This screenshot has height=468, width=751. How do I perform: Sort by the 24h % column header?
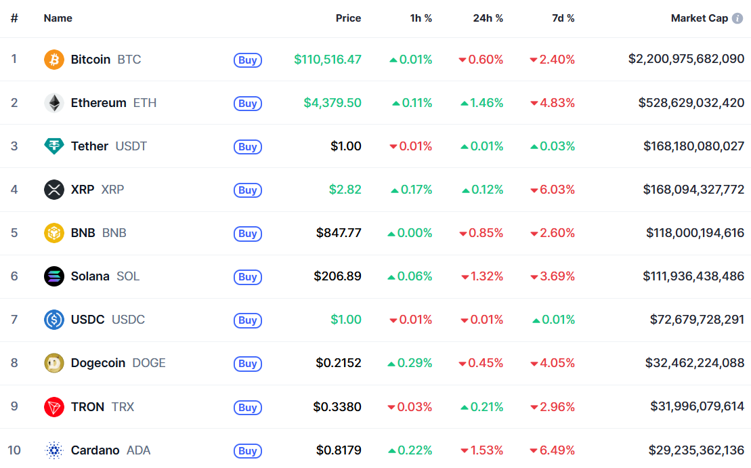(x=488, y=18)
